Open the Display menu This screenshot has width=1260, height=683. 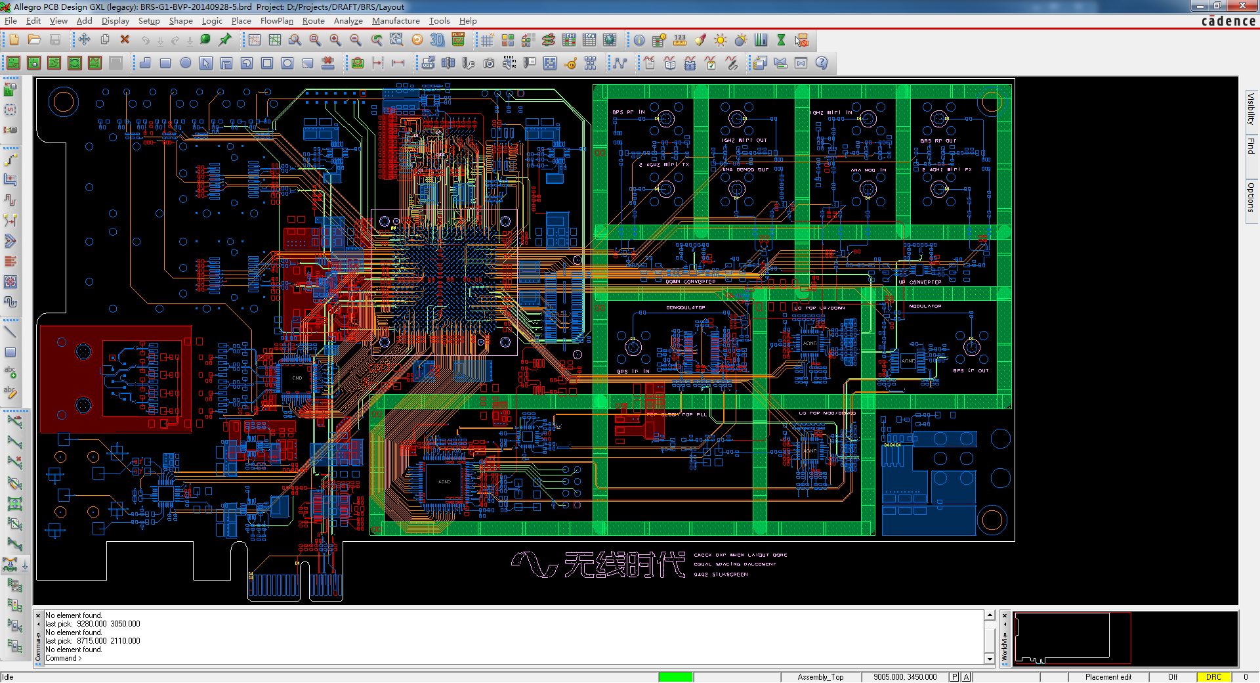pyautogui.click(x=115, y=21)
